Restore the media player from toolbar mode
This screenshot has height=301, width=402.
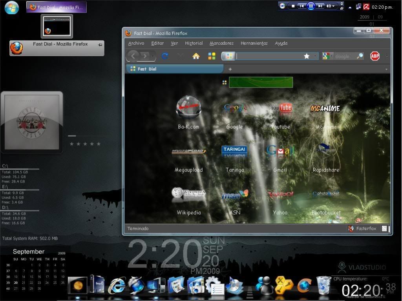click(342, 9)
